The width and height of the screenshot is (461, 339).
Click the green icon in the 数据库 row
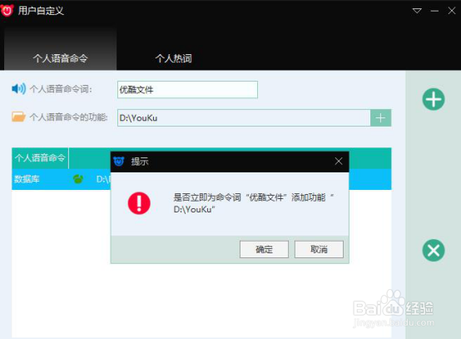tap(78, 178)
